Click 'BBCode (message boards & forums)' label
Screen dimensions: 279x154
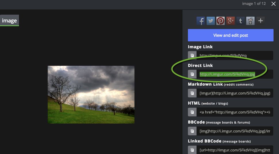(219, 122)
